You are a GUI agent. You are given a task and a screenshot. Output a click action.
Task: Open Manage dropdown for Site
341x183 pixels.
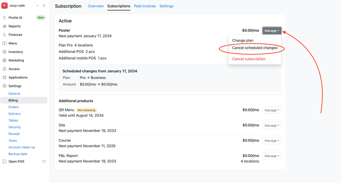click(x=272, y=126)
